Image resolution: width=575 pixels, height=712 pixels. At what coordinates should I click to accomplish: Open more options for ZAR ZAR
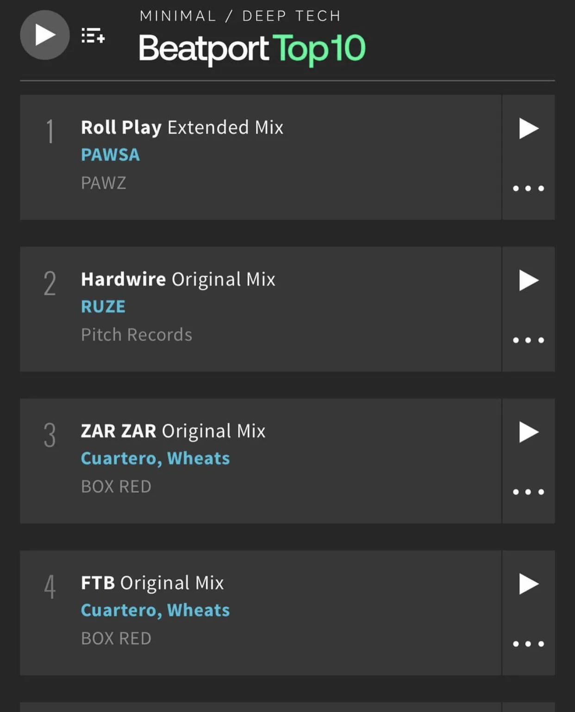tap(528, 491)
